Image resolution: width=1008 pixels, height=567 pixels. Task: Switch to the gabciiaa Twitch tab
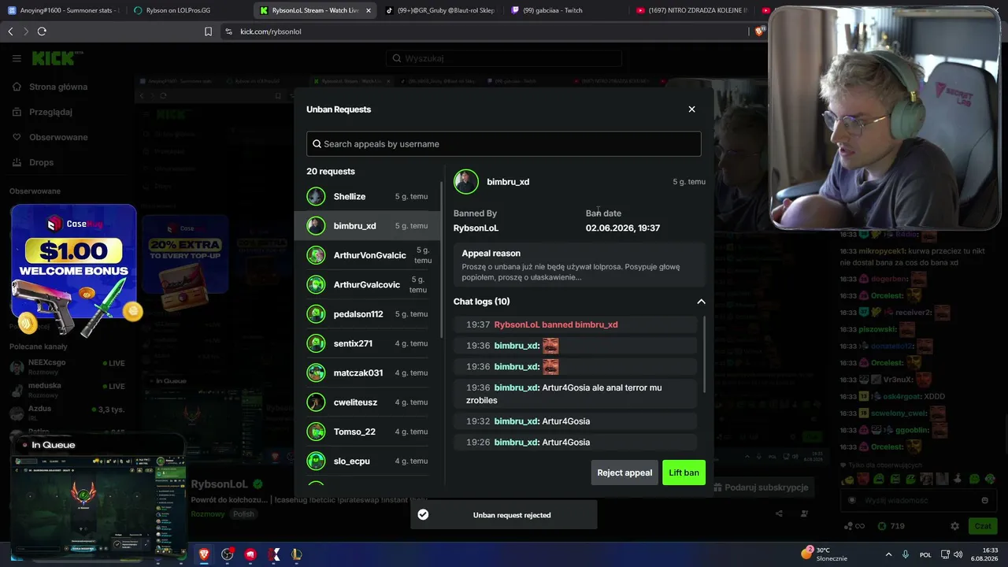[x=566, y=11]
